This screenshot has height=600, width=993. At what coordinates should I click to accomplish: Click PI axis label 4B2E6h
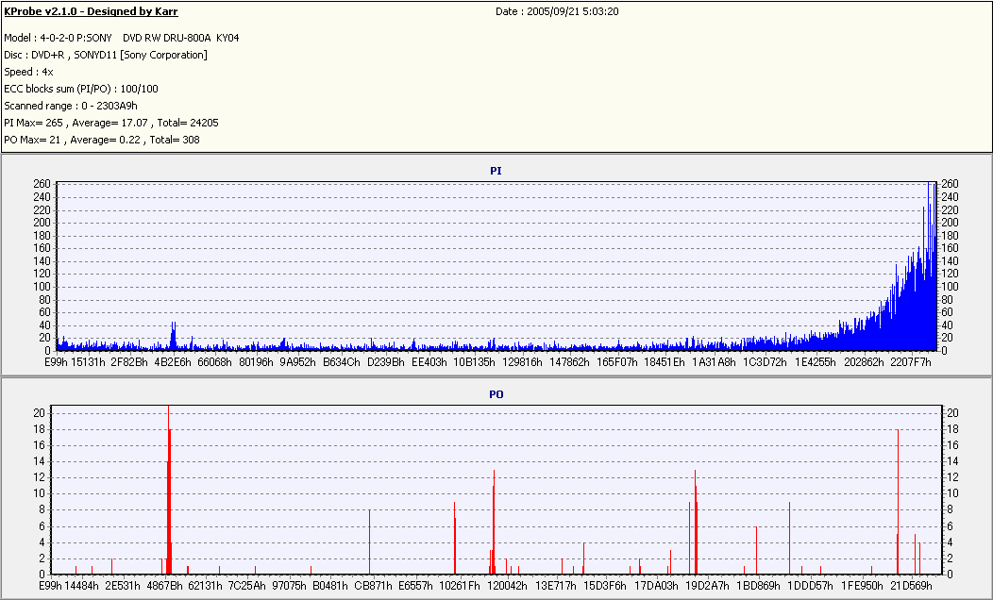pos(172,362)
